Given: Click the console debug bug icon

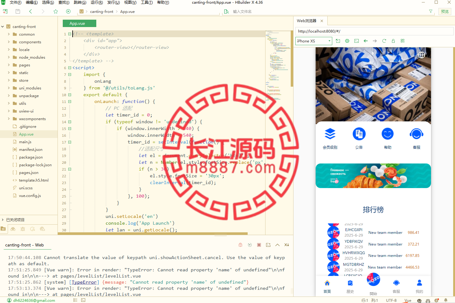Looking at the screenshot, I should pos(241,245).
